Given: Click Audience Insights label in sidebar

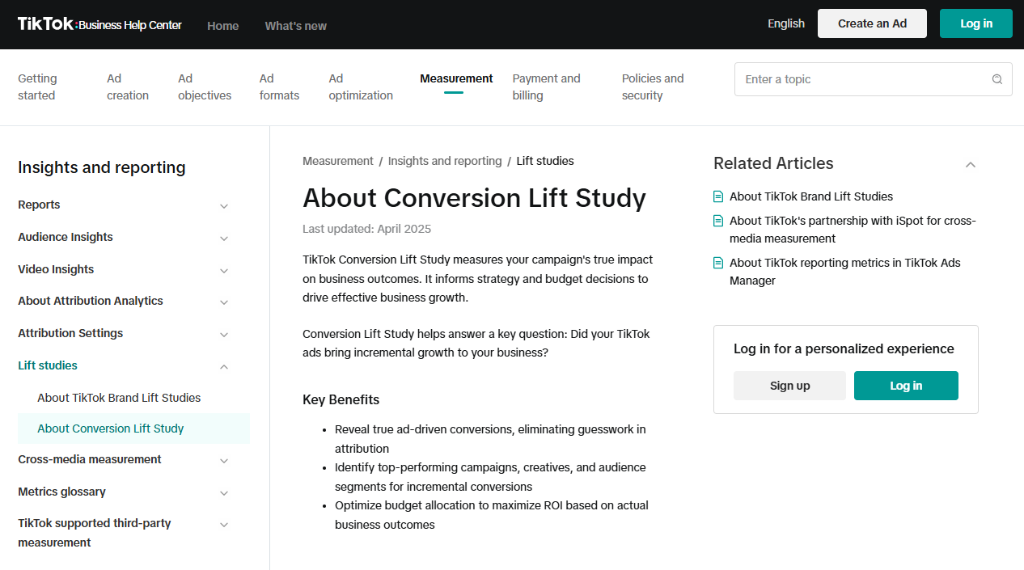Looking at the screenshot, I should [x=66, y=237].
